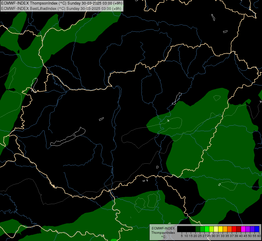
Task: Click the legend tick value 20
Action: pyautogui.click(x=196, y=236)
